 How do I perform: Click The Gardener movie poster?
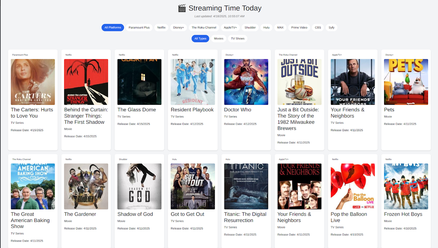(86, 187)
